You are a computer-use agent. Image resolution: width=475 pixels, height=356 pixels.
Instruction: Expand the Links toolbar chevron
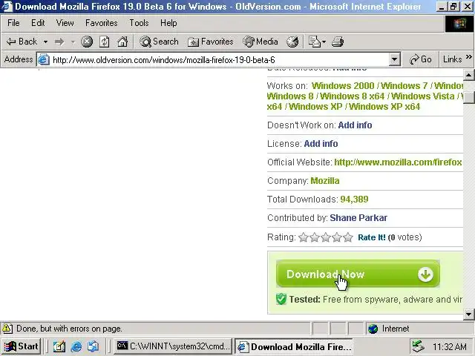[x=468, y=56]
